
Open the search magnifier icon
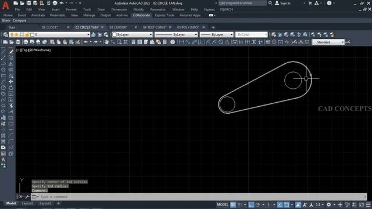[270, 3]
